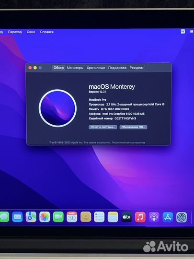Launch Podcasts from the Dock
Viewport: 194px width, 259px height.
pyautogui.click(x=154, y=217)
